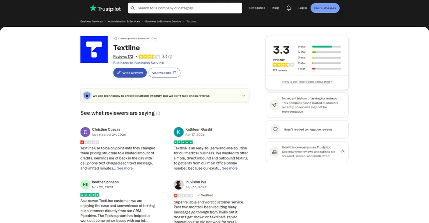
Task: Open Inuvision Inu reviewer name
Action: coord(196,182)
